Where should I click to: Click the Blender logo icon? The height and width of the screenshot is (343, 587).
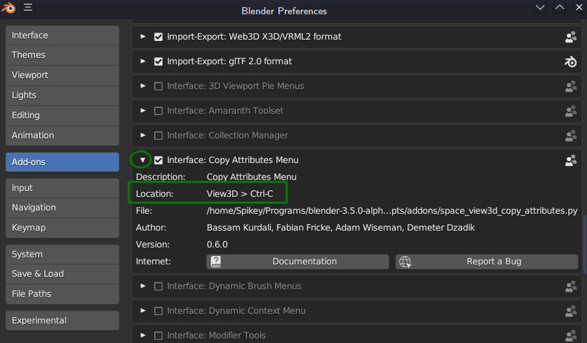(x=8, y=8)
